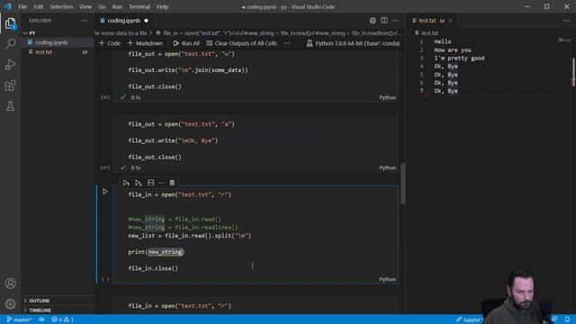This screenshot has width=576, height=324.
Task: Open the Run and Debug view
Action: 10,65
